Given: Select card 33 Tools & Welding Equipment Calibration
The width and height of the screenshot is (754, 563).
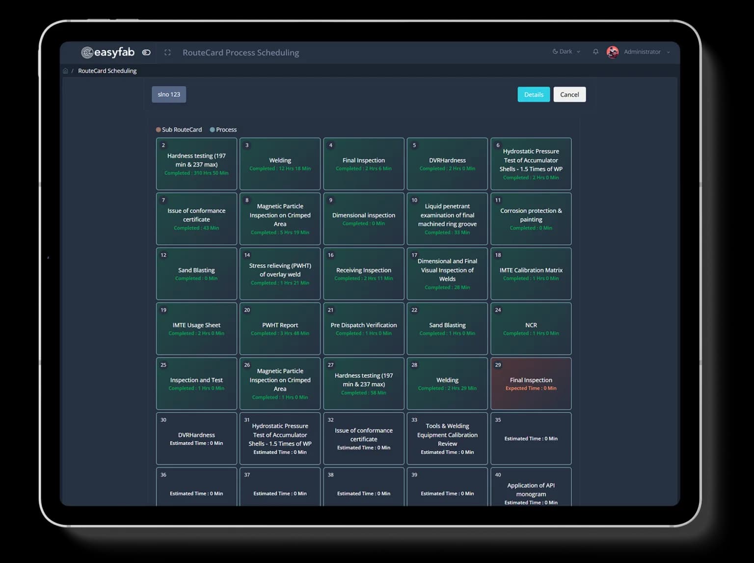Looking at the screenshot, I should pos(447,439).
